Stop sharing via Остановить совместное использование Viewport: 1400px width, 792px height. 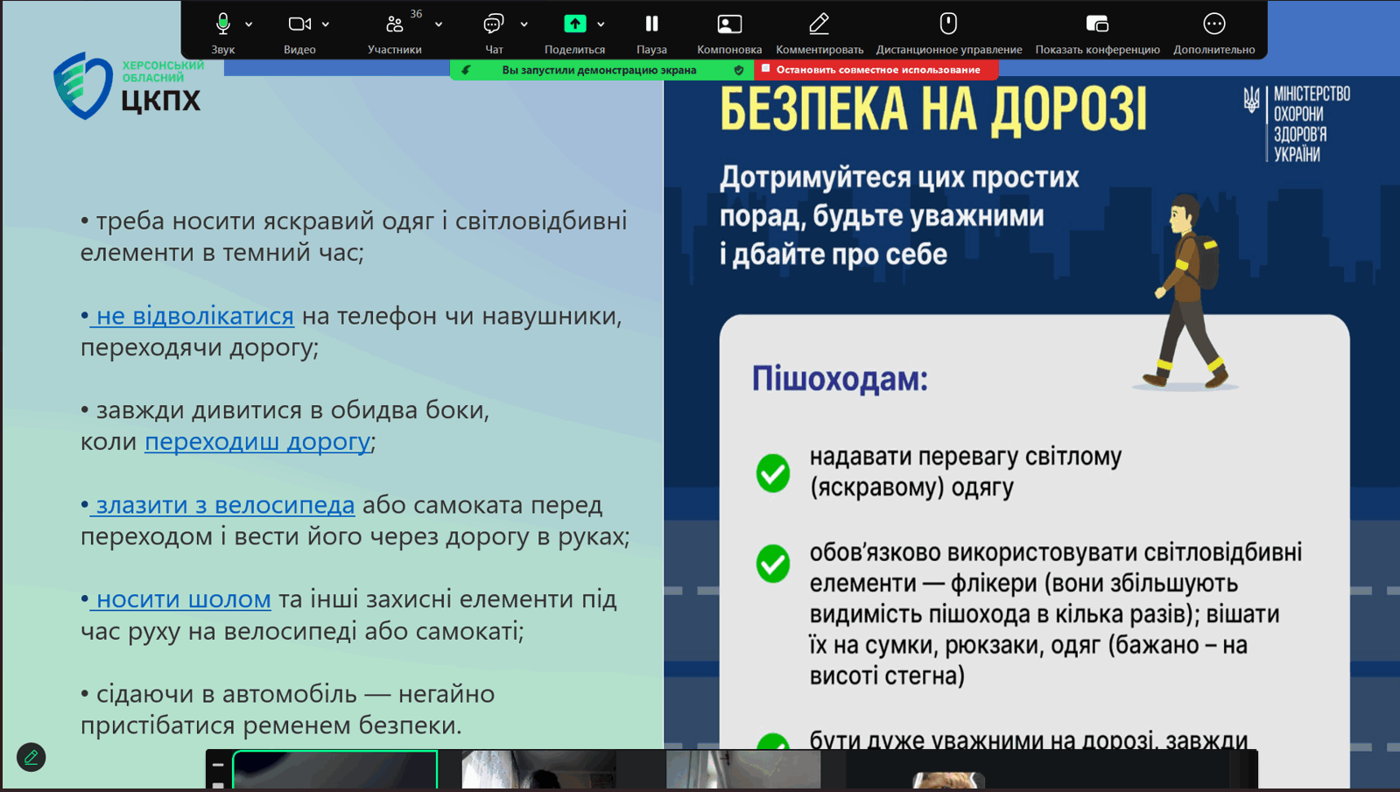tap(876, 70)
